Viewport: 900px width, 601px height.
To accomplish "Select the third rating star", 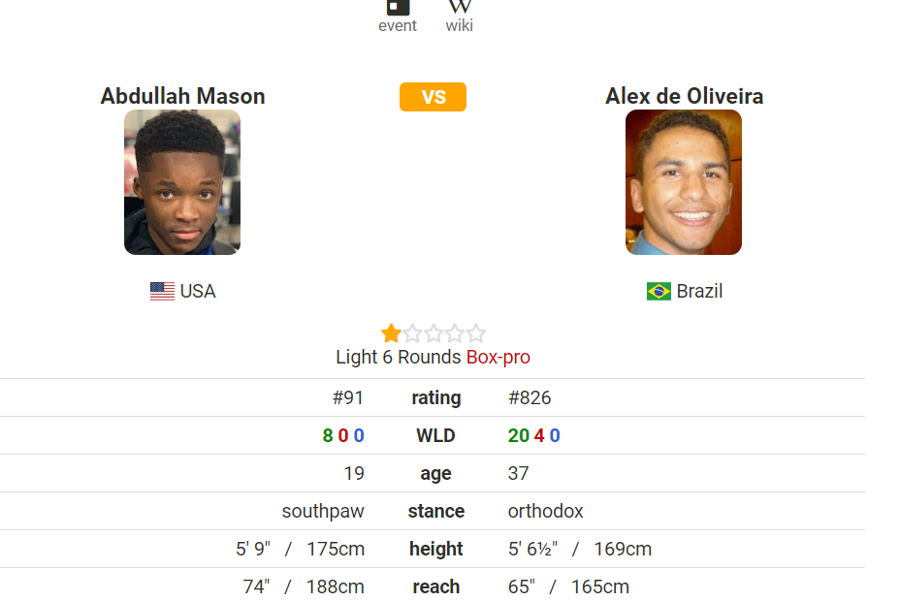I will (434, 333).
